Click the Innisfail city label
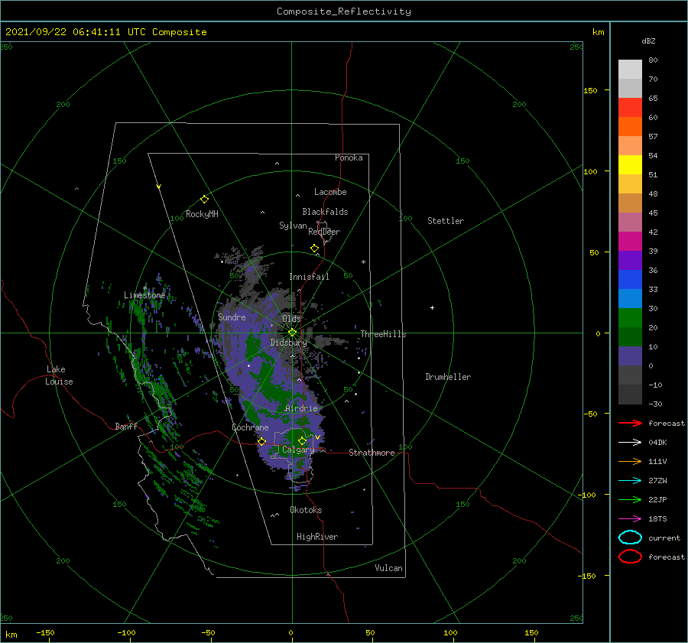 pos(309,277)
